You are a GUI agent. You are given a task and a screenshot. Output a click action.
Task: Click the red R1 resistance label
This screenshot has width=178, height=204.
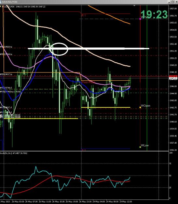tap(84, 15)
